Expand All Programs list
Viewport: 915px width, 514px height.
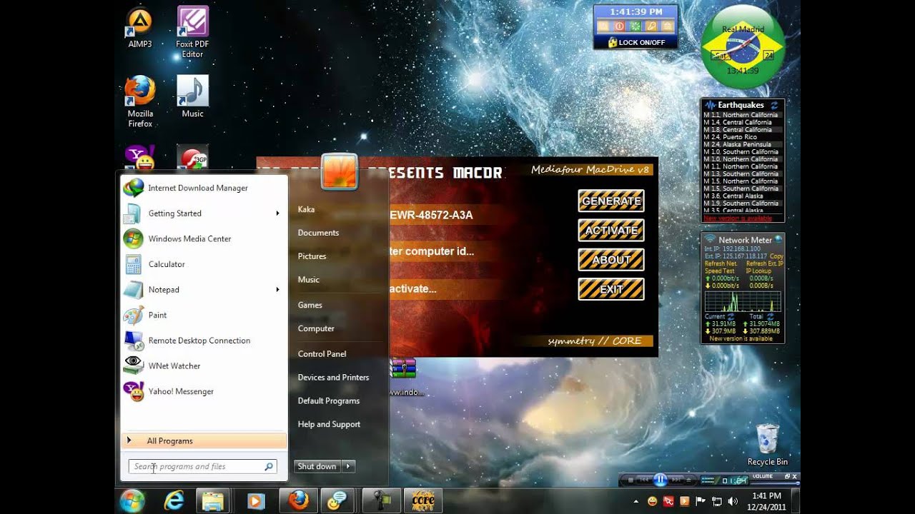[x=204, y=440]
